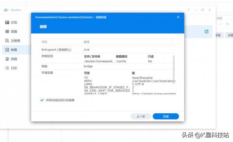
Task: Click the bridge network value
Action: (88, 66)
